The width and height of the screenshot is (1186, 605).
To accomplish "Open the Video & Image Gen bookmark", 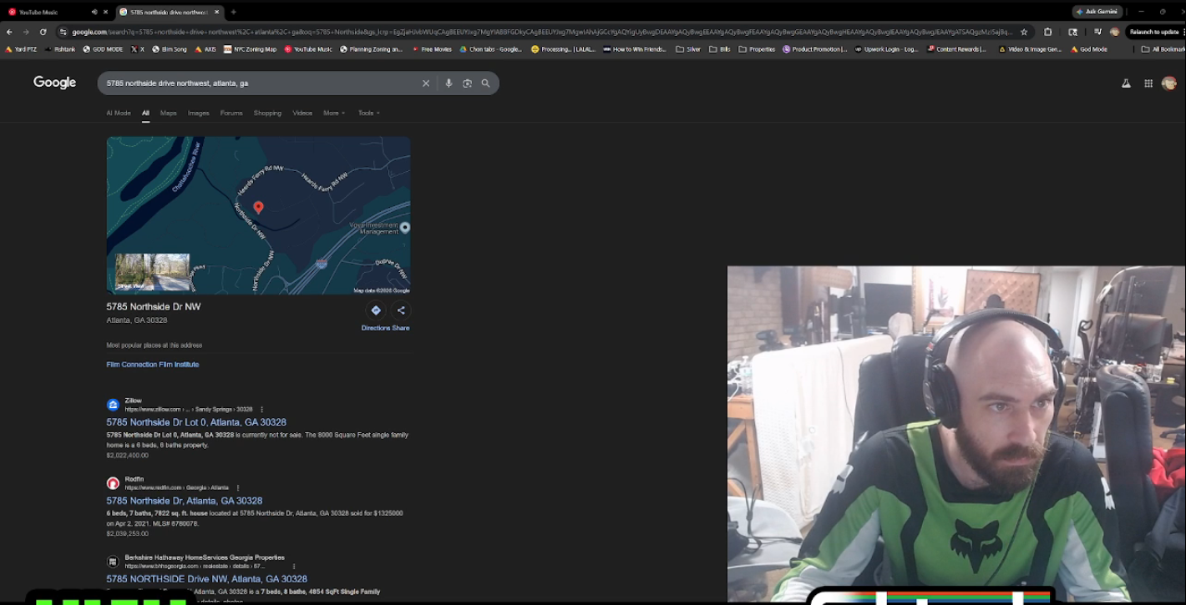I will (1031, 49).
